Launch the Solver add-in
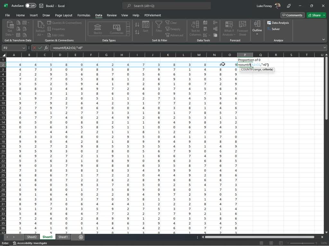Image resolution: width=329 pixels, height=246 pixels. pos(273,29)
